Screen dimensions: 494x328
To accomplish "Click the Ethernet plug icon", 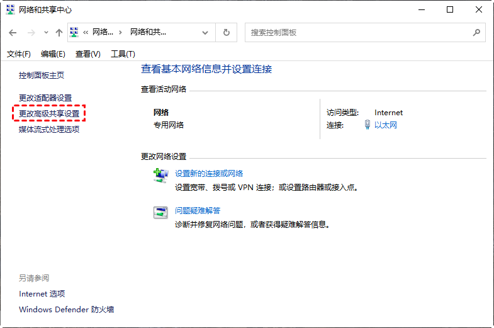I will 368,125.
